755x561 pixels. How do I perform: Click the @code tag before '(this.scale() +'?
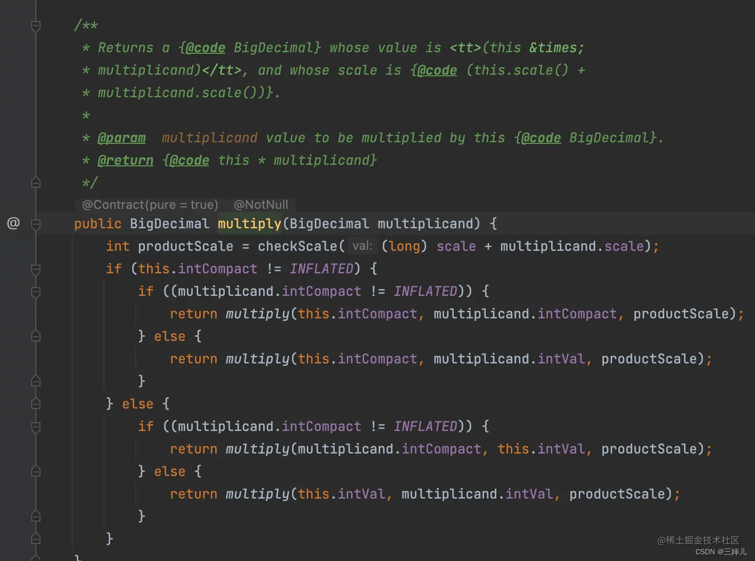pos(437,70)
